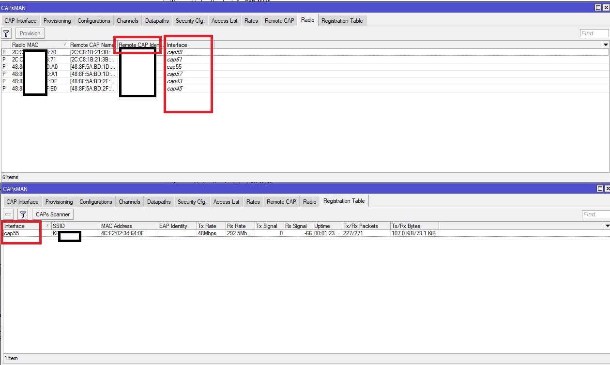Open Channels tab in the lower window
This screenshot has height=365, width=610.
click(x=129, y=202)
